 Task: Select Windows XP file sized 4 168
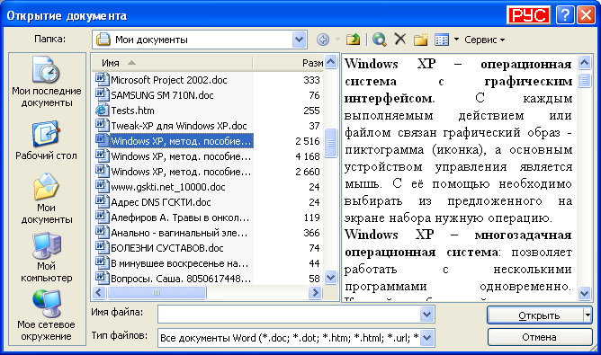point(174,156)
